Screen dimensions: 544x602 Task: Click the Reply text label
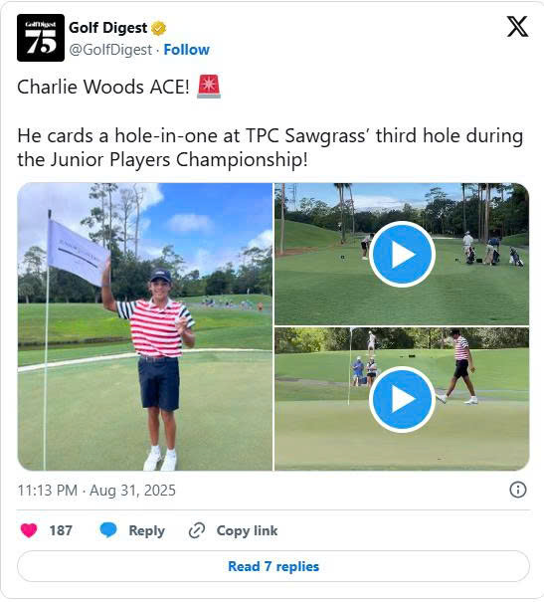tap(146, 530)
